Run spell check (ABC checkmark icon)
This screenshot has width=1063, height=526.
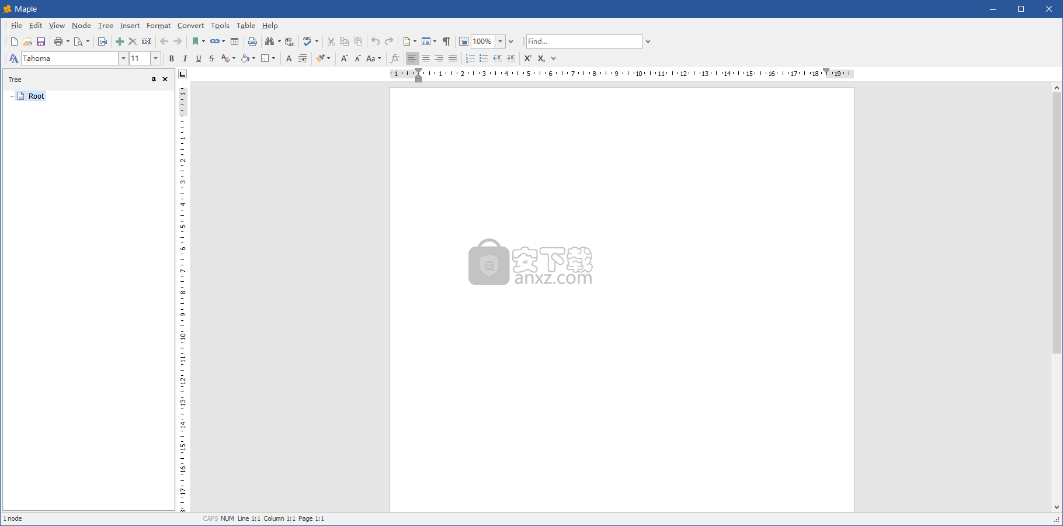307,41
